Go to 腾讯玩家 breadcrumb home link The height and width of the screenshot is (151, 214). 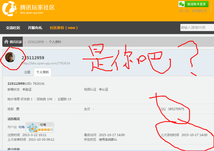coord(16,42)
